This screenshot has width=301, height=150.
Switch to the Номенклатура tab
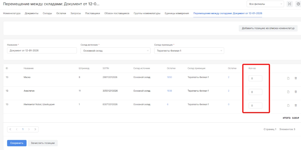12,13
